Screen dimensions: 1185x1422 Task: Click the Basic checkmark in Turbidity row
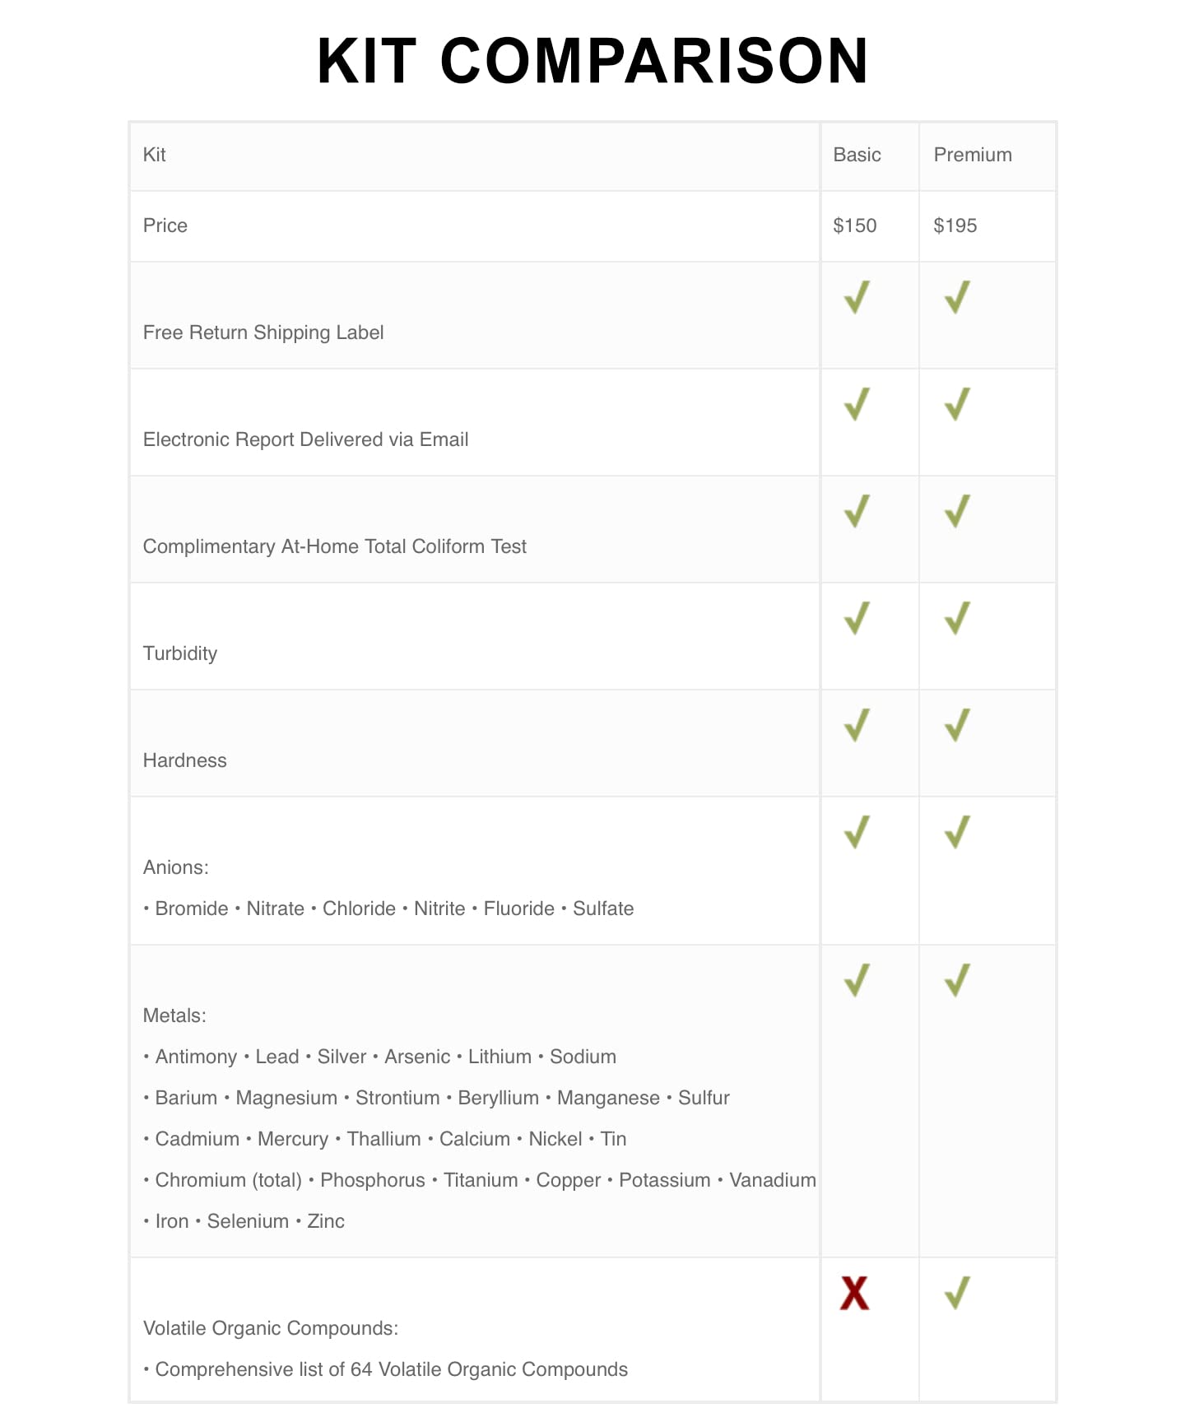(x=857, y=619)
